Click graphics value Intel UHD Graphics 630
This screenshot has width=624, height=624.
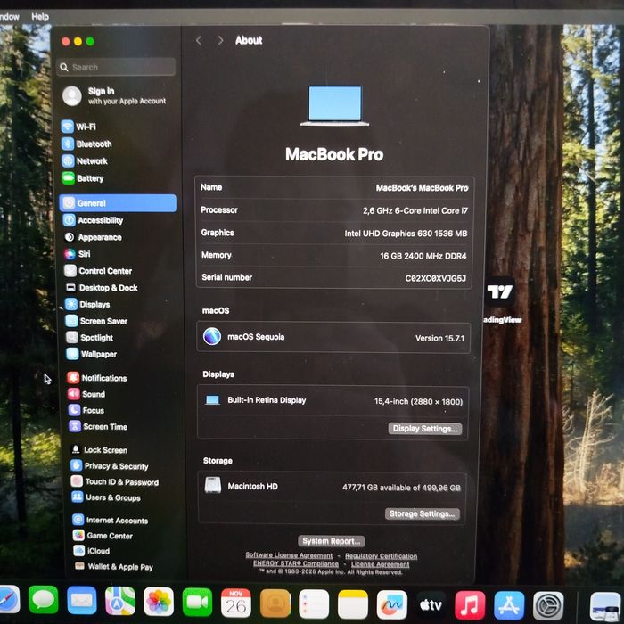click(x=406, y=234)
